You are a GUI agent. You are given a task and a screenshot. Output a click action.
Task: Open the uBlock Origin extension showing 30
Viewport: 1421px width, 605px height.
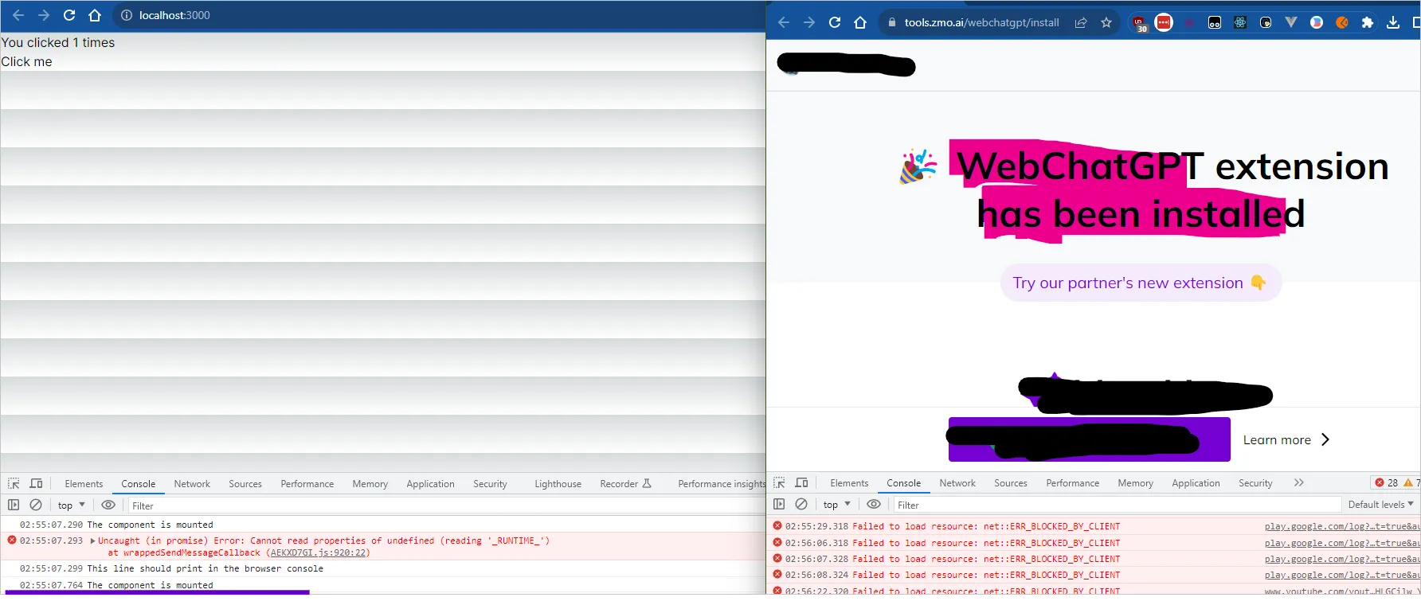tap(1139, 24)
